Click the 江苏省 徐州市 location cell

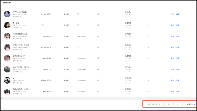[x=46, y=36]
